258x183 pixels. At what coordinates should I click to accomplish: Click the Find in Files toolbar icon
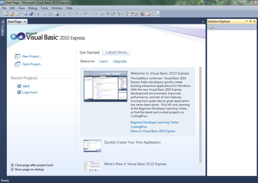57,14
